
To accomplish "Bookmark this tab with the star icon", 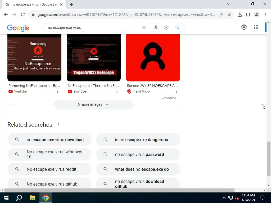I will [229, 15].
